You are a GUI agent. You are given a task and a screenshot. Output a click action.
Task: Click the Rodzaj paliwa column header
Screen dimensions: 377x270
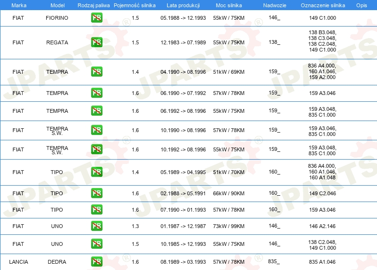coord(94,5)
